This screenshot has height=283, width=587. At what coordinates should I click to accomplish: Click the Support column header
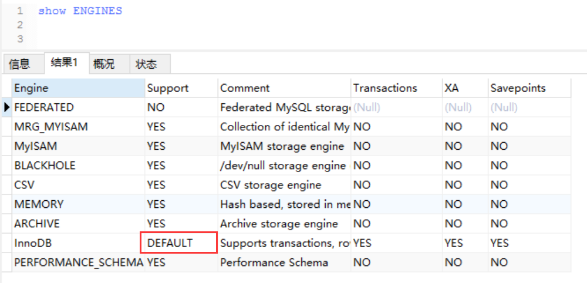pos(181,88)
